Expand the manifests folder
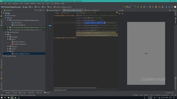Viewport: 177px width, 99px height. (6, 15)
